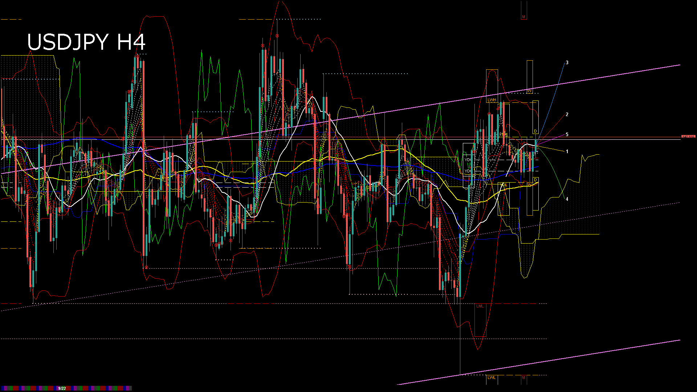Click the W label on pink channel line

pos(530,91)
